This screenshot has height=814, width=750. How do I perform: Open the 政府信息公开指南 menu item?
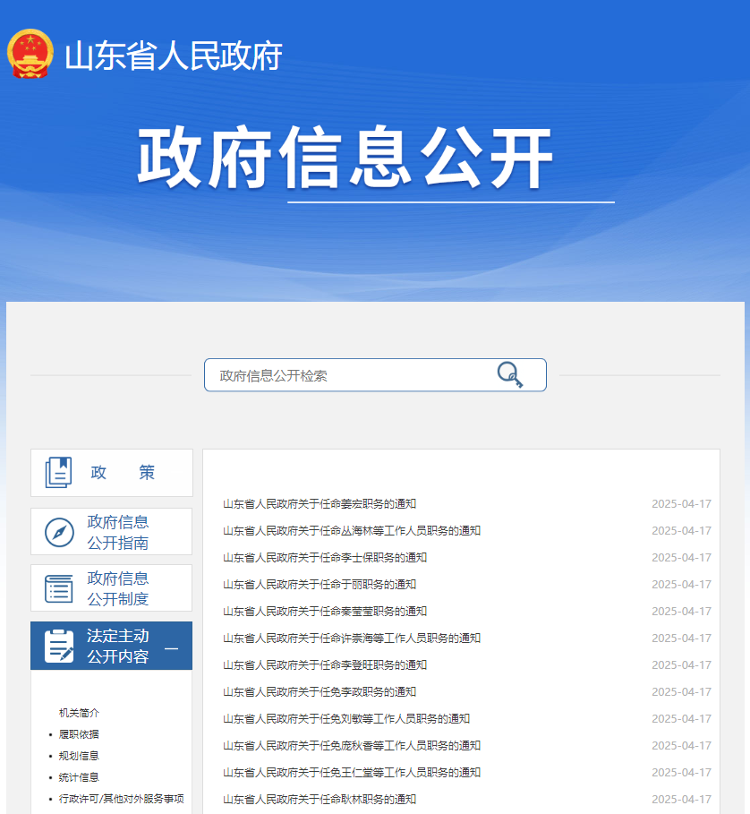click(118, 532)
